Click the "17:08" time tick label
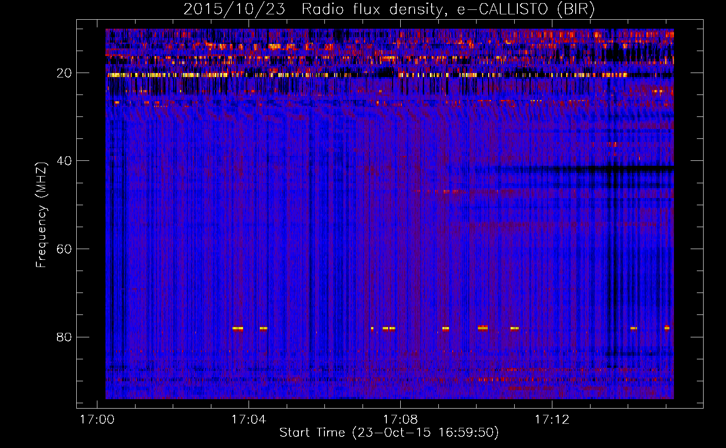726x448 pixels. point(400,420)
